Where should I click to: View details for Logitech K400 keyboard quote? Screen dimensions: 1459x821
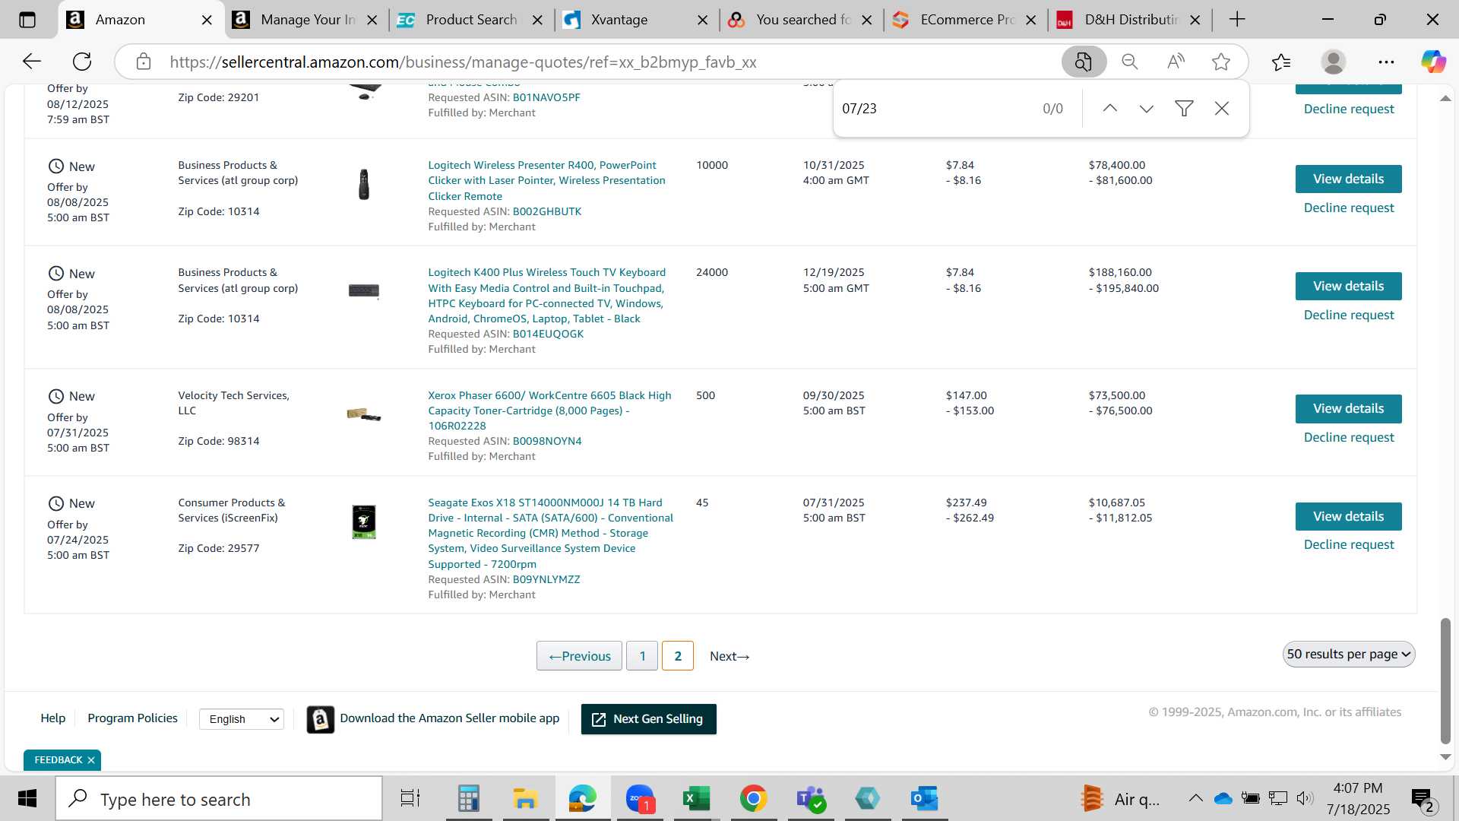tap(1348, 287)
